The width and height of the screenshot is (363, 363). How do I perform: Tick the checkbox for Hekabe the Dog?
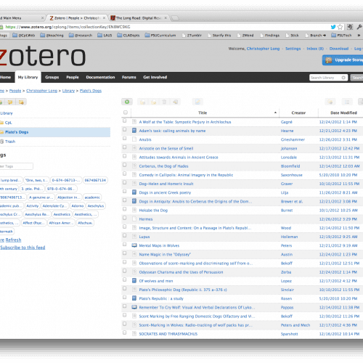click(x=125, y=209)
